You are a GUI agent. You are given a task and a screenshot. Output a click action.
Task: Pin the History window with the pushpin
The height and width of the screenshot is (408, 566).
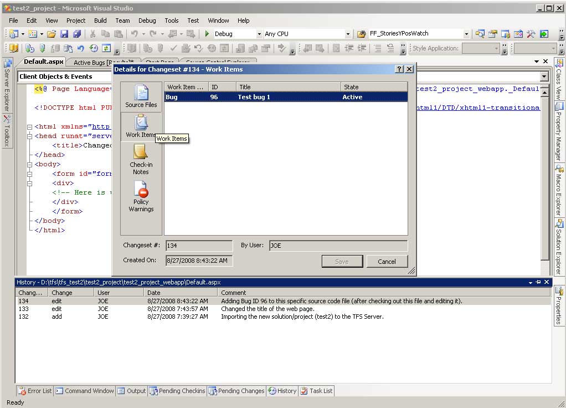538,282
